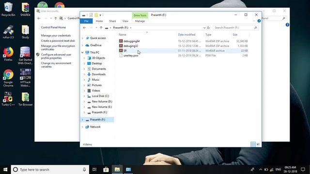Viewport: 310px width, 174px height.
Task: Open the Manage ribbon tab
Action: coord(140,21)
